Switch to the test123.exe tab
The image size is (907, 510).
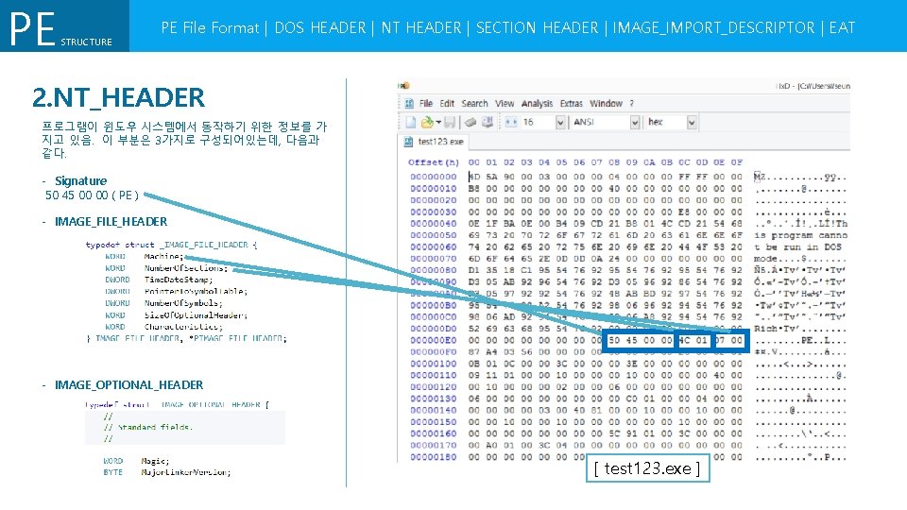coord(434,142)
